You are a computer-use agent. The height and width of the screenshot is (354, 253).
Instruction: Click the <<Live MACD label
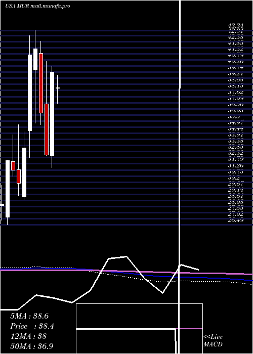pos(213,340)
